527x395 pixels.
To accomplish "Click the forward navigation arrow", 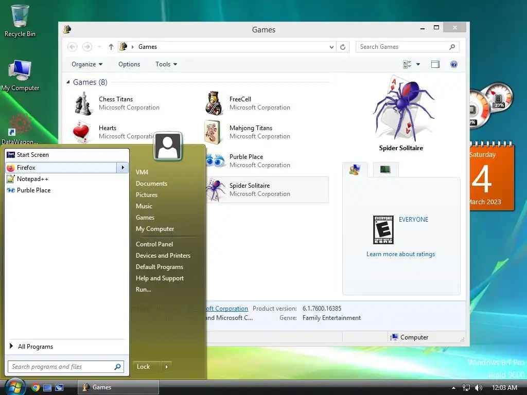I will tap(87, 47).
